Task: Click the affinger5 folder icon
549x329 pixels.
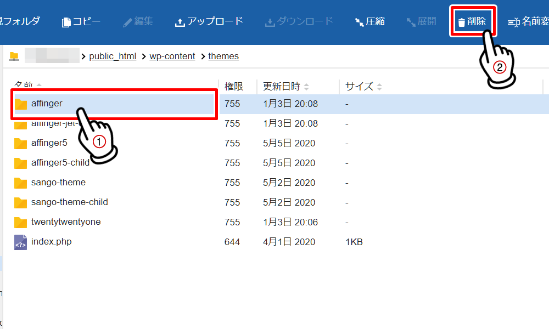Action: [21, 143]
